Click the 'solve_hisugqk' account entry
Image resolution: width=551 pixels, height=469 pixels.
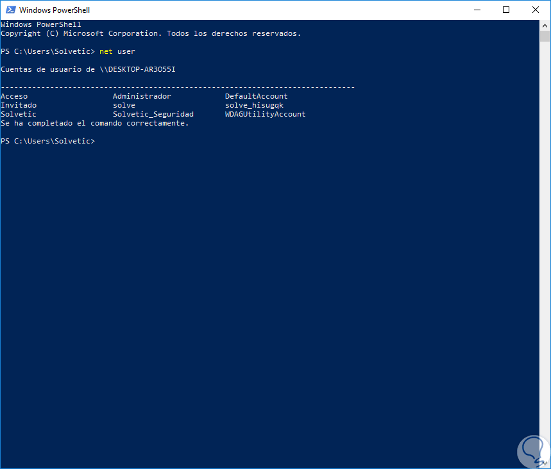254,105
